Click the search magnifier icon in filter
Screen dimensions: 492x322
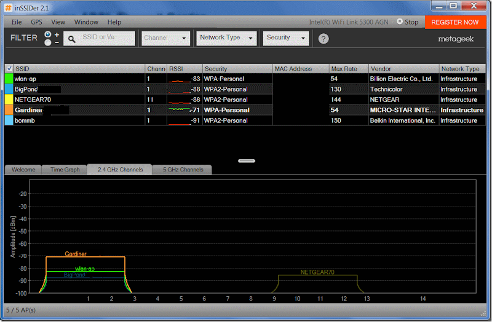[71, 39]
